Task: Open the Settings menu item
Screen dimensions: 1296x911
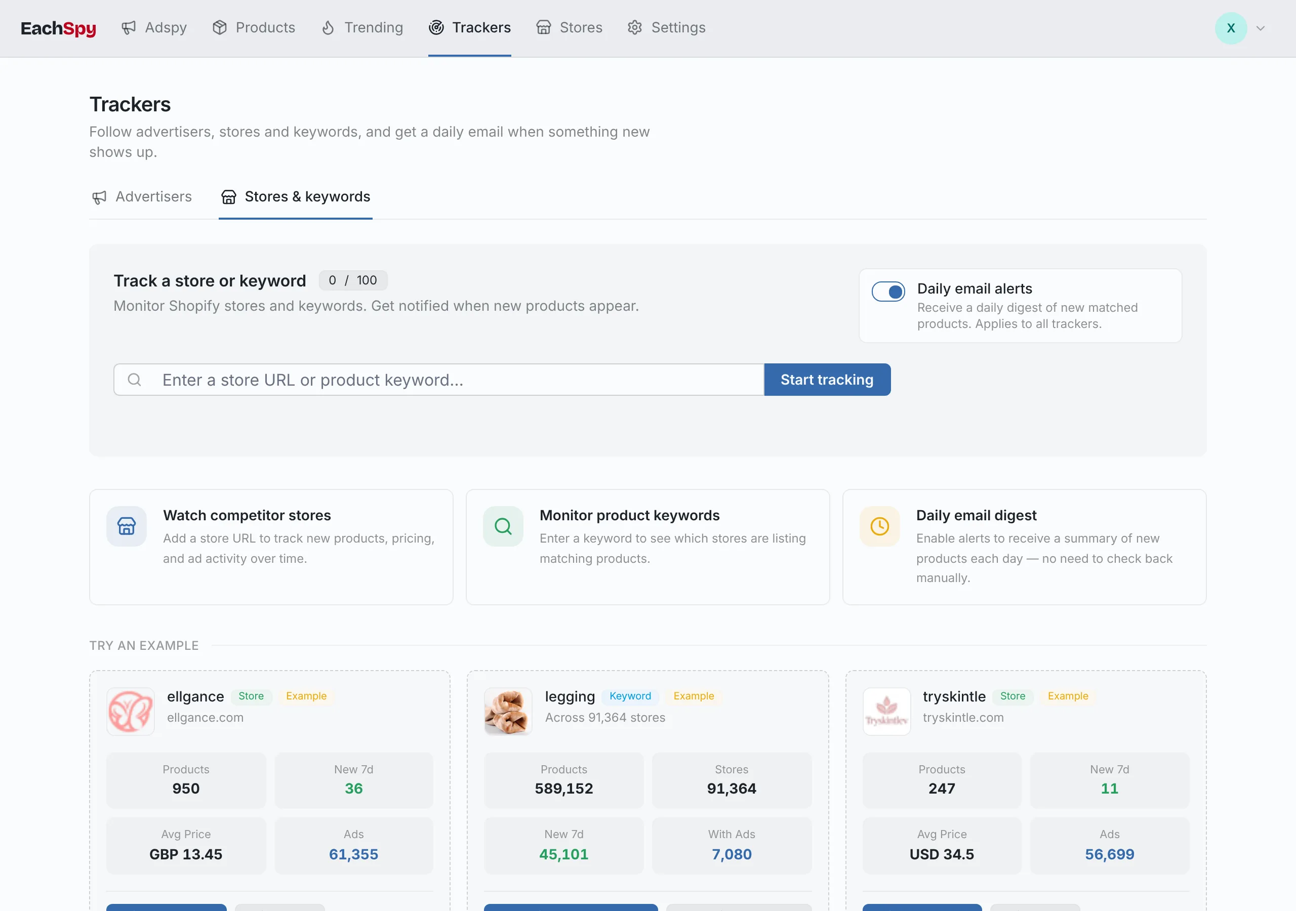Action: pos(666,28)
